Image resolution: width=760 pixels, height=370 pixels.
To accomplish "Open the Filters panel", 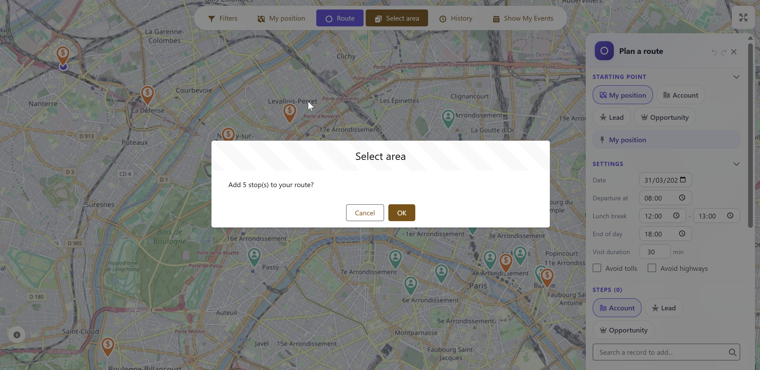I will click(x=223, y=18).
